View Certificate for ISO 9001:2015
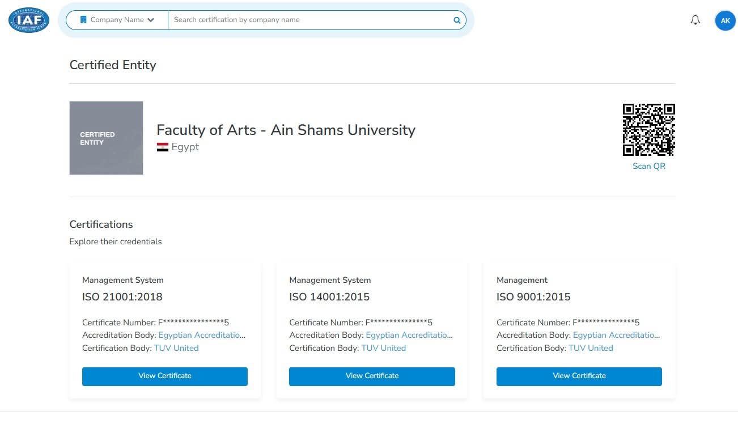The height and width of the screenshot is (424, 738). click(x=579, y=376)
